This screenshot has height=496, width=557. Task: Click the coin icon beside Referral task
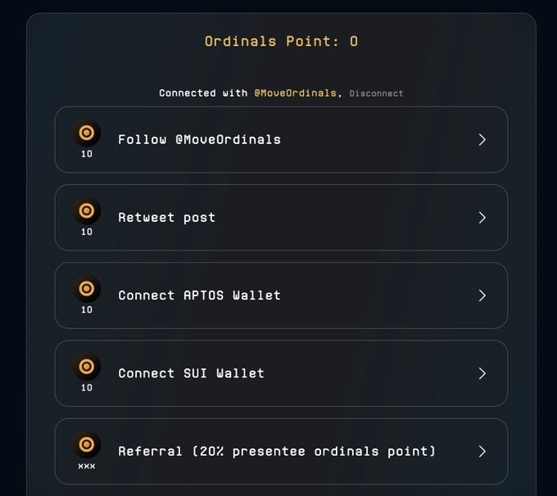pos(87,444)
